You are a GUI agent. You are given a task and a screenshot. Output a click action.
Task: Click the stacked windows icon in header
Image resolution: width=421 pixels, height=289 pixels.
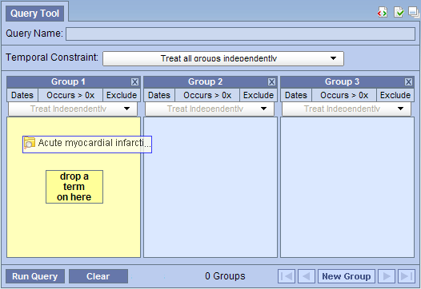coord(414,12)
